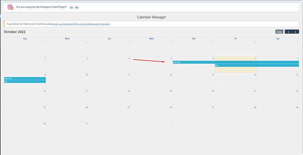Click the Fri column header
The width and height of the screenshot is (303, 155).
236,39
